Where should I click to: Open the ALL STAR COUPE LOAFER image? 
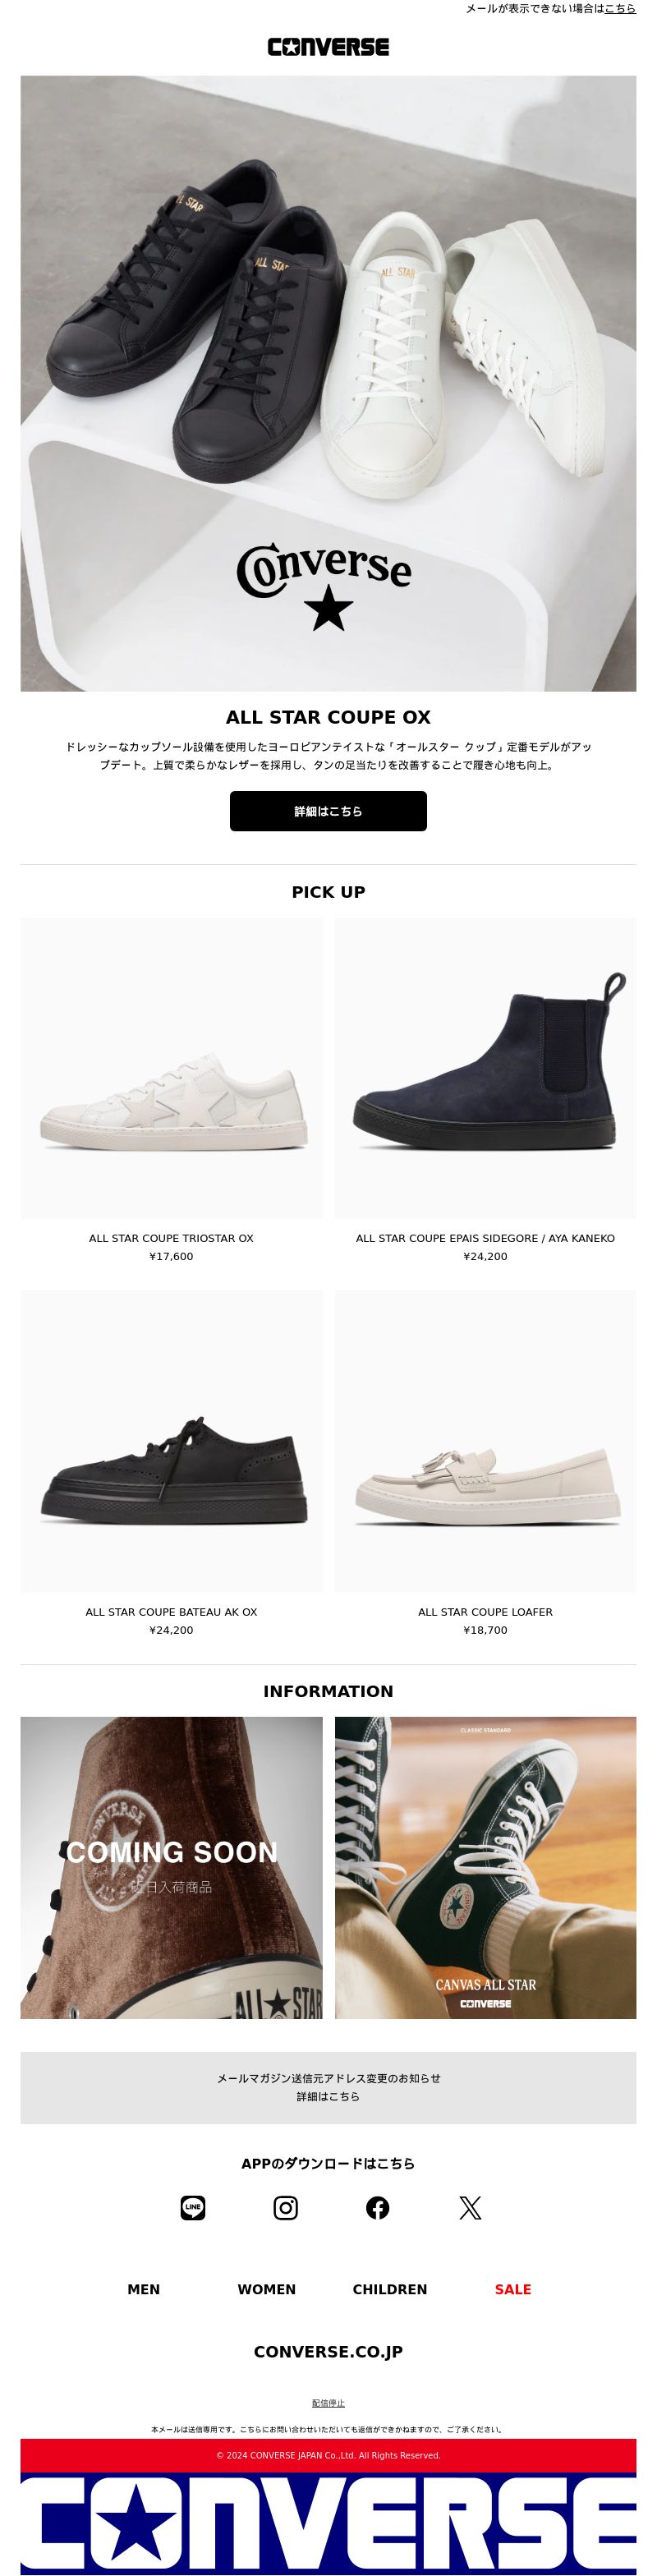click(x=485, y=1441)
